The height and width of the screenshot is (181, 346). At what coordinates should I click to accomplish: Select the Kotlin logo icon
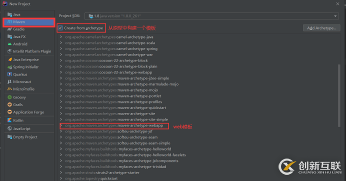9,120
